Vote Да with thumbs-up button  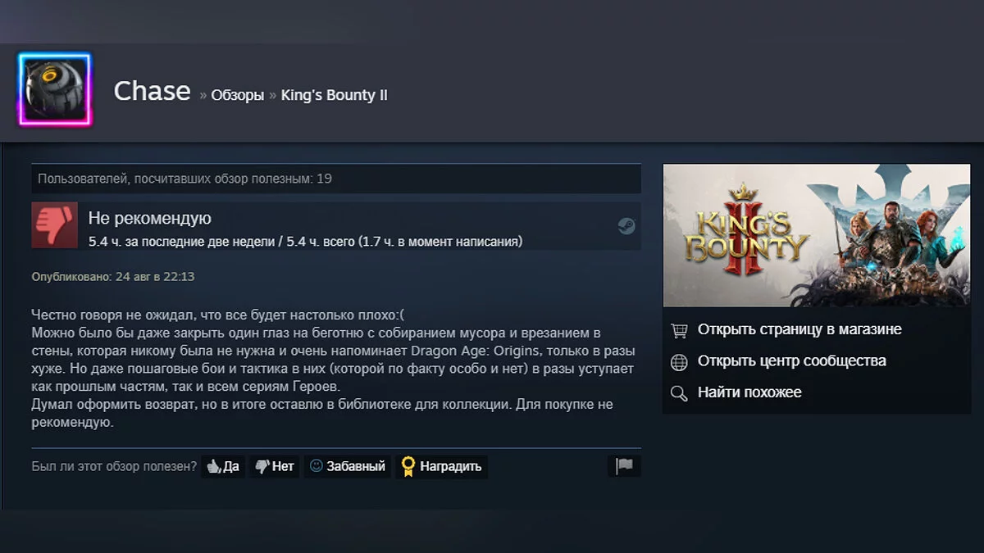pos(223,466)
